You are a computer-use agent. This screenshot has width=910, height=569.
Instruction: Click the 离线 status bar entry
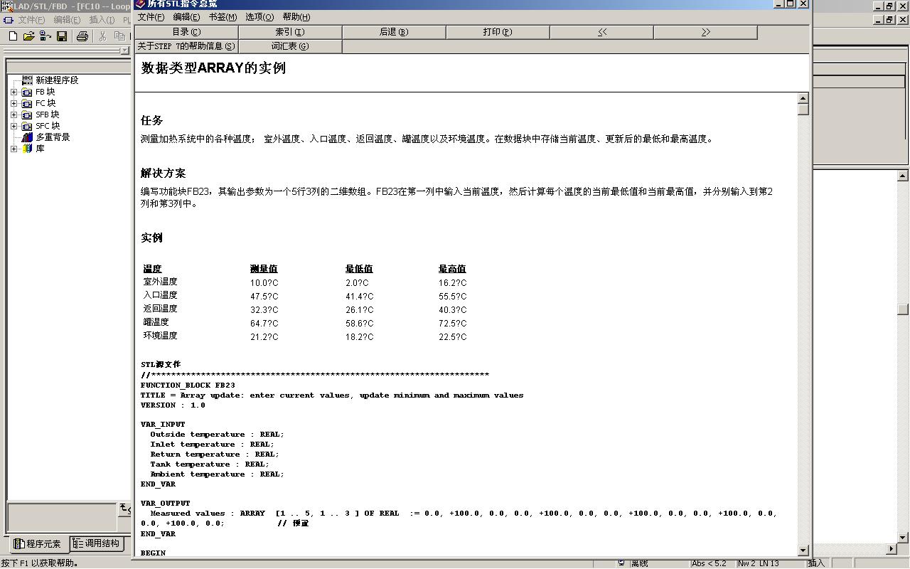(x=639, y=563)
